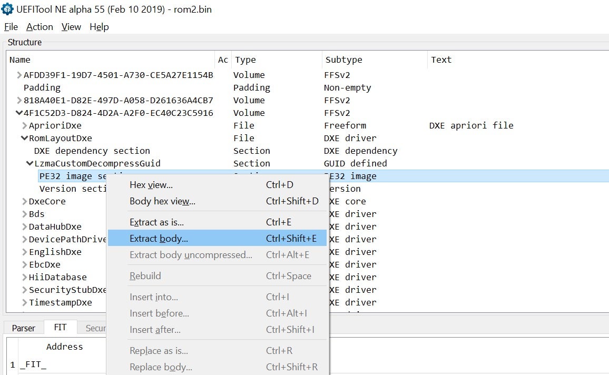Select the DXE dependency section row
The width and height of the screenshot is (609, 375).
(x=92, y=151)
